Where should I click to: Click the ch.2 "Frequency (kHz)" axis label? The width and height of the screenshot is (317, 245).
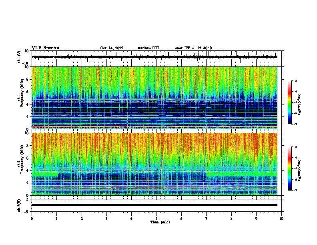22,159
